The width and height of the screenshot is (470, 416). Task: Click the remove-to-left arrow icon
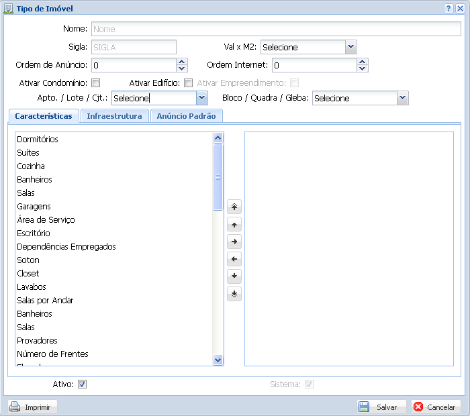[234, 259]
